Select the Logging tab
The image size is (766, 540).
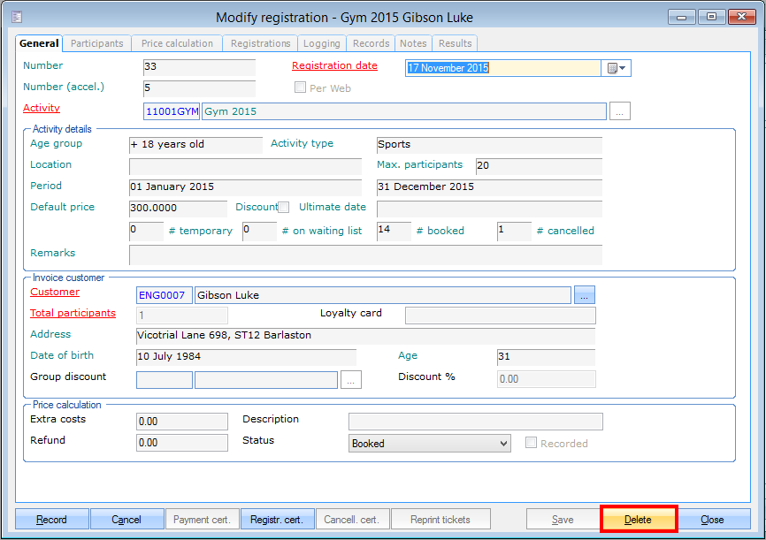coord(321,43)
